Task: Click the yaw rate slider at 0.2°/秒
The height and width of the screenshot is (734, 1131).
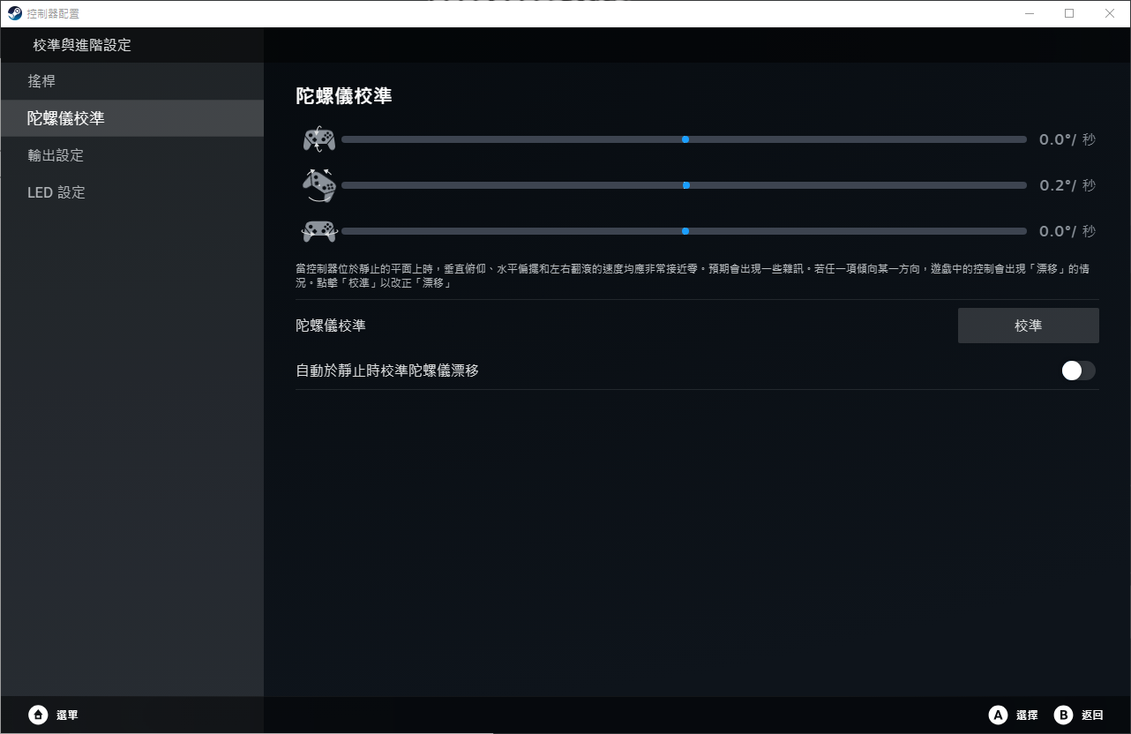Action: click(x=684, y=185)
